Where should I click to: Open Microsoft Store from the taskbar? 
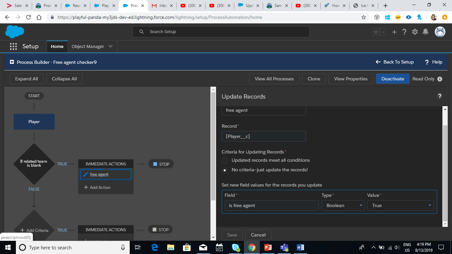tap(187, 247)
